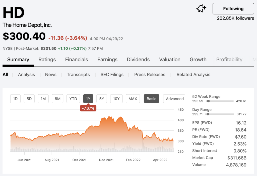Click the Volume value 4,878,169
This screenshot has height=176, width=257.
click(x=236, y=165)
